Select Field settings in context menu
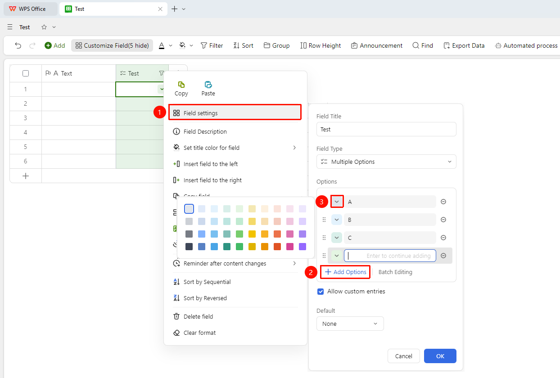 [x=235, y=113]
